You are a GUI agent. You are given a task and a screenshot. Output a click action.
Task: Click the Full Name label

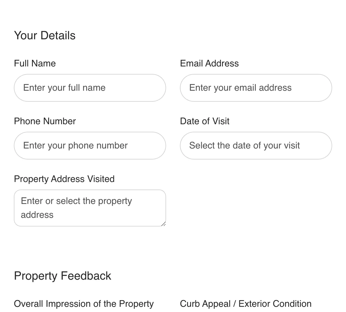tap(35, 63)
